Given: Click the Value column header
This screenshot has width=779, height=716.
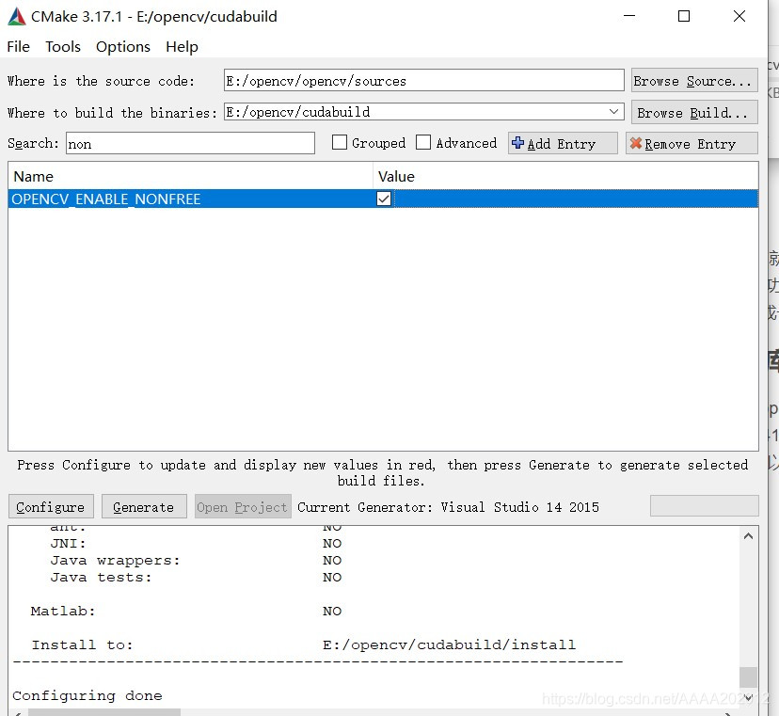Looking at the screenshot, I should coord(565,176).
